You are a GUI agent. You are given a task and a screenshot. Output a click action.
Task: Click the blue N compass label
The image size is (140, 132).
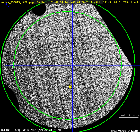pos(6,4)
